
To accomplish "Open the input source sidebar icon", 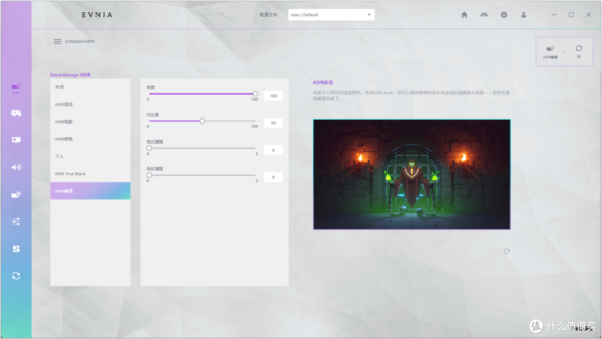I will point(16,140).
